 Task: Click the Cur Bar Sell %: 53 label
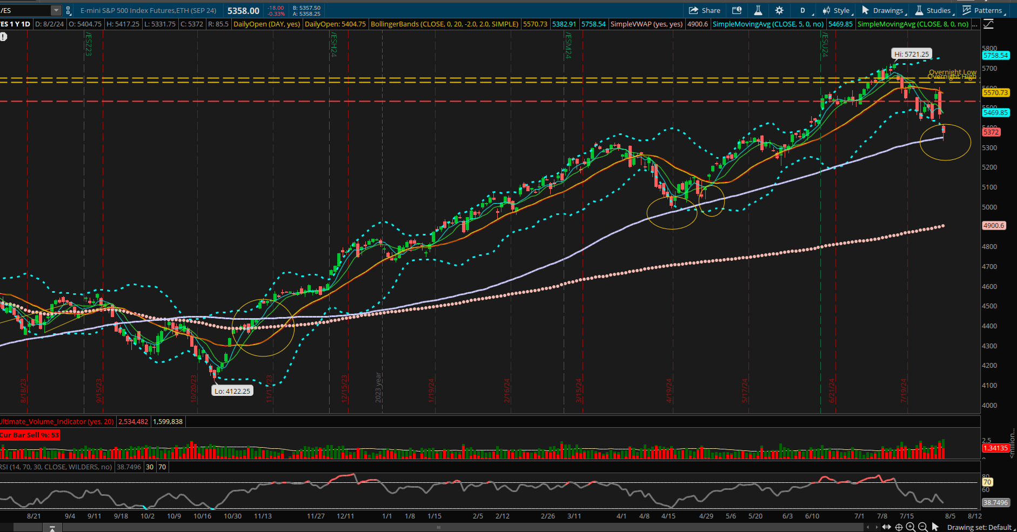coord(30,435)
